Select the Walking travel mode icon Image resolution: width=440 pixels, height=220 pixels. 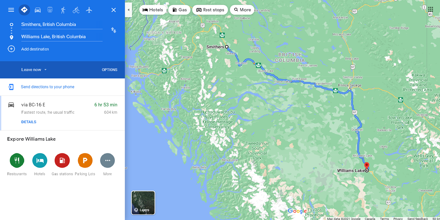click(63, 10)
